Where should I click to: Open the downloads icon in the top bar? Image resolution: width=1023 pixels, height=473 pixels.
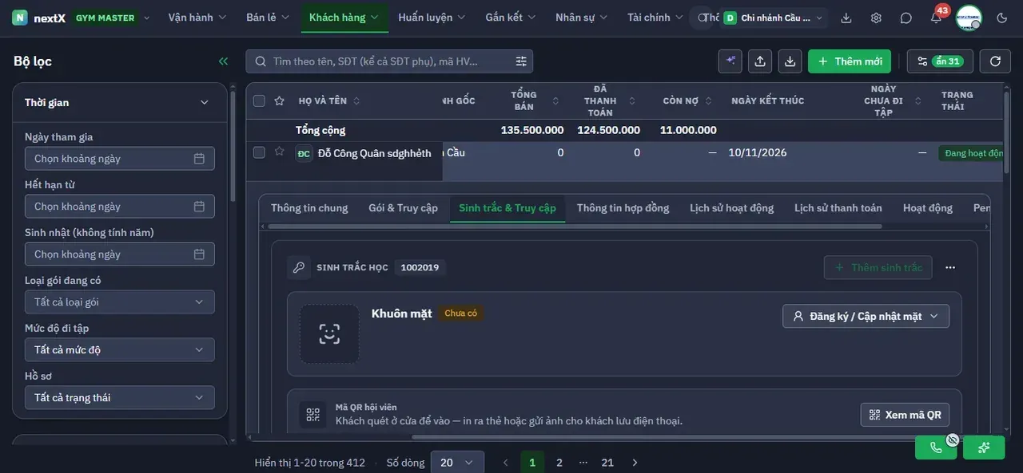click(846, 18)
